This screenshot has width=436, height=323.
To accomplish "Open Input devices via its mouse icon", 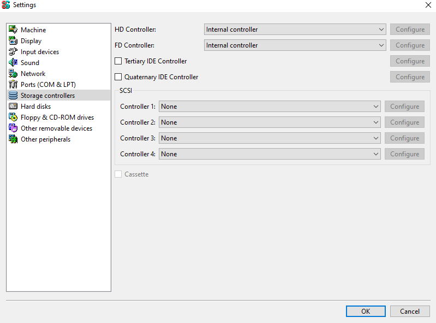I will (13, 51).
